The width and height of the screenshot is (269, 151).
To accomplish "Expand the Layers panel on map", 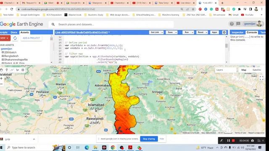I will (x=226, y=70).
